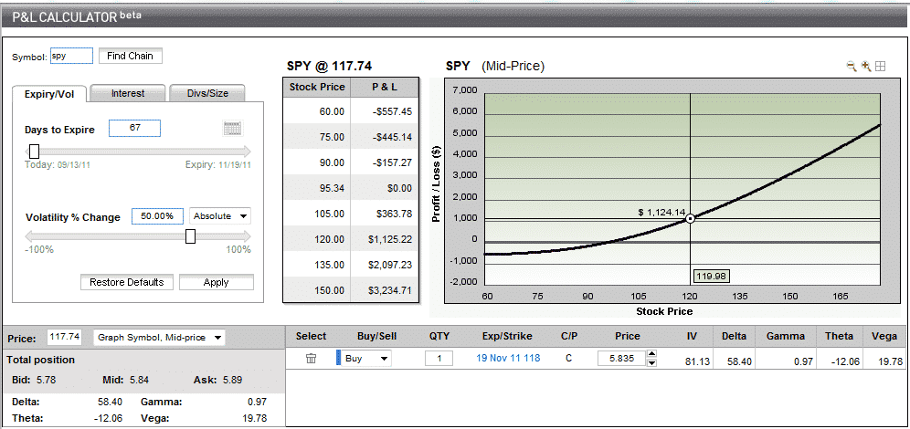Switch to the Interest tab
Viewport: 910px width, 429px height.
128,93
